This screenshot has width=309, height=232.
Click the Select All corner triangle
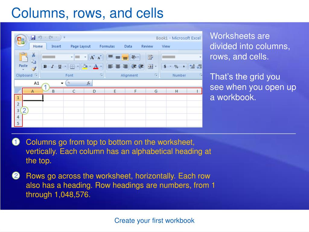click(18, 91)
